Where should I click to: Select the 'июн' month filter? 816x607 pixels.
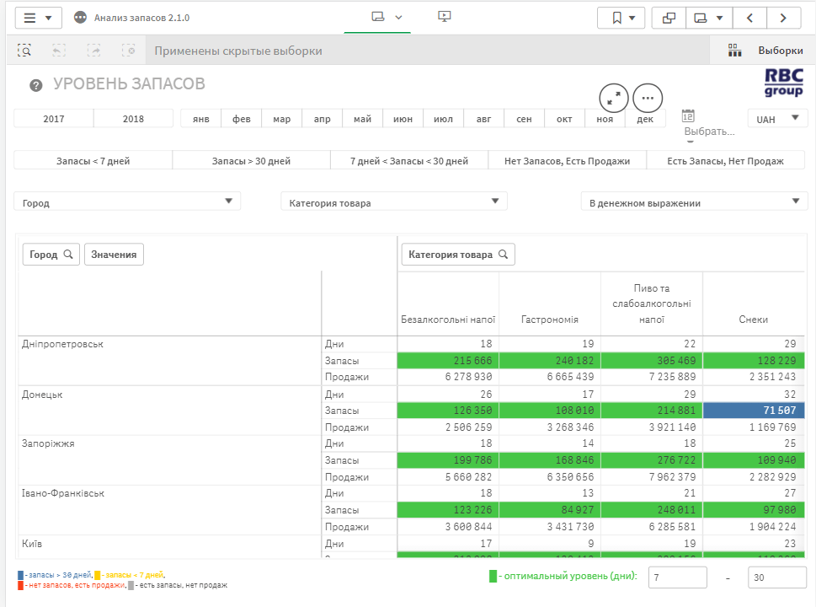pos(403,119)
